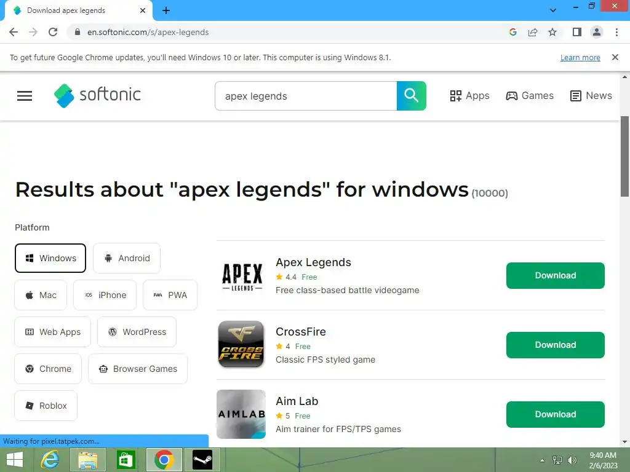The height and width of the screenshot is (472, 630).
Task: Go forward in browser history
Action: coord(33,32)
